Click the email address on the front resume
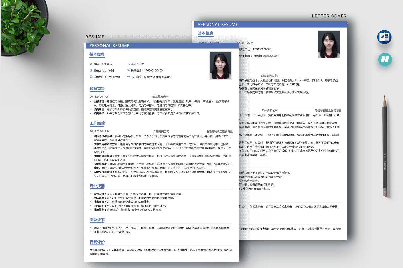Image resolution: width=403 pixels, height=268 pixels. click(157, 77)
